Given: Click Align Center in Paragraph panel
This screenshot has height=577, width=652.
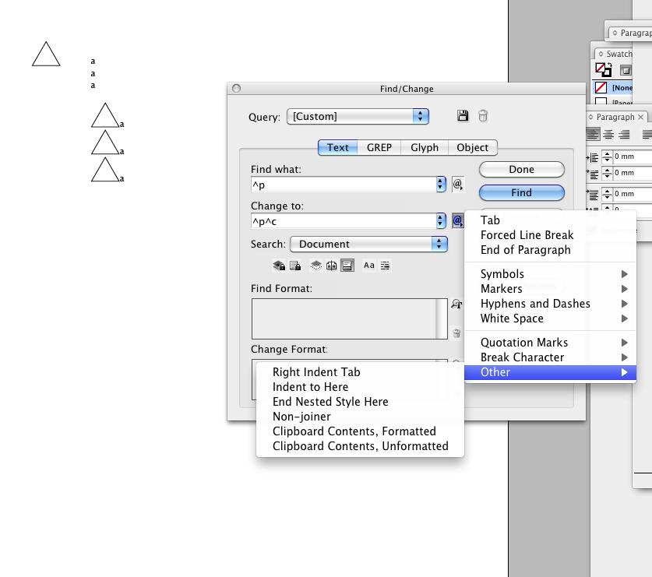Looking at the screenshot, I should [x=608, y=134].
